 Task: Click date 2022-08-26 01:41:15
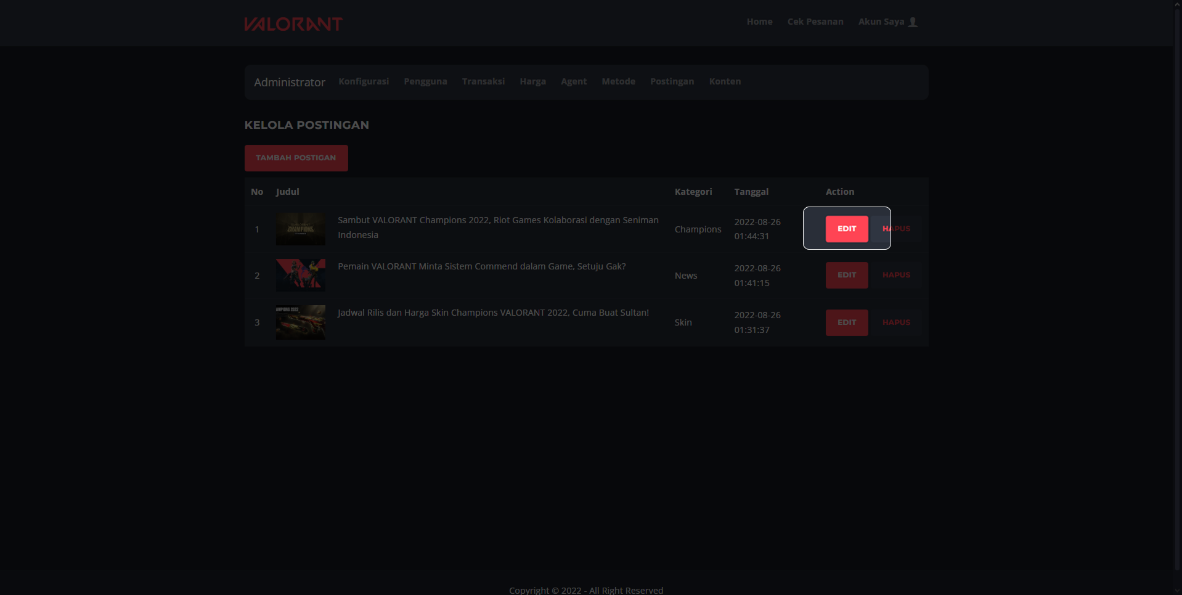point(757,276)
